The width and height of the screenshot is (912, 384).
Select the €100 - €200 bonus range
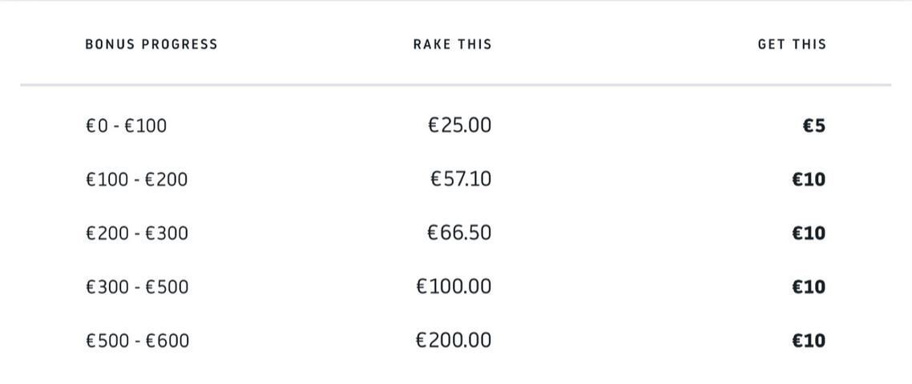137,180
